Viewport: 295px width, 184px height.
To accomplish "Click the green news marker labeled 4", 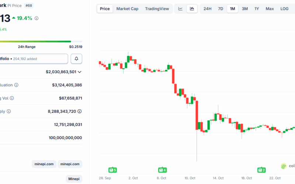I will pos(162,170).
